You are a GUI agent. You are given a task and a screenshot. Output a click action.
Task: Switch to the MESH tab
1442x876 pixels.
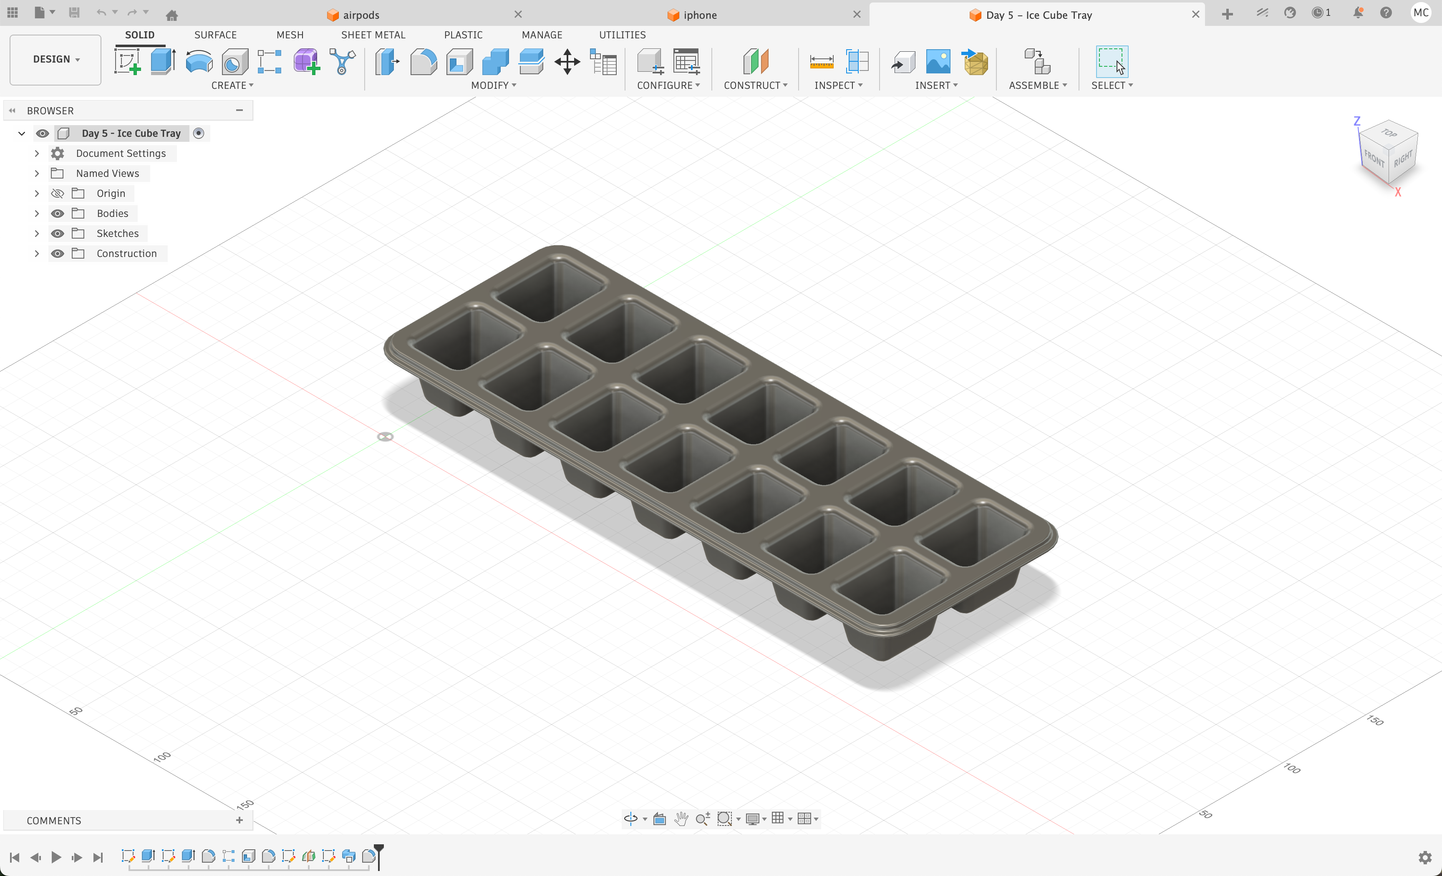[290, 35]
